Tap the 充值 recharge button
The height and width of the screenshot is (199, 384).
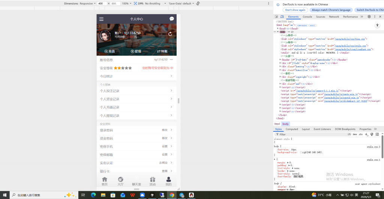pyautogui.click(x=110, y=51)
